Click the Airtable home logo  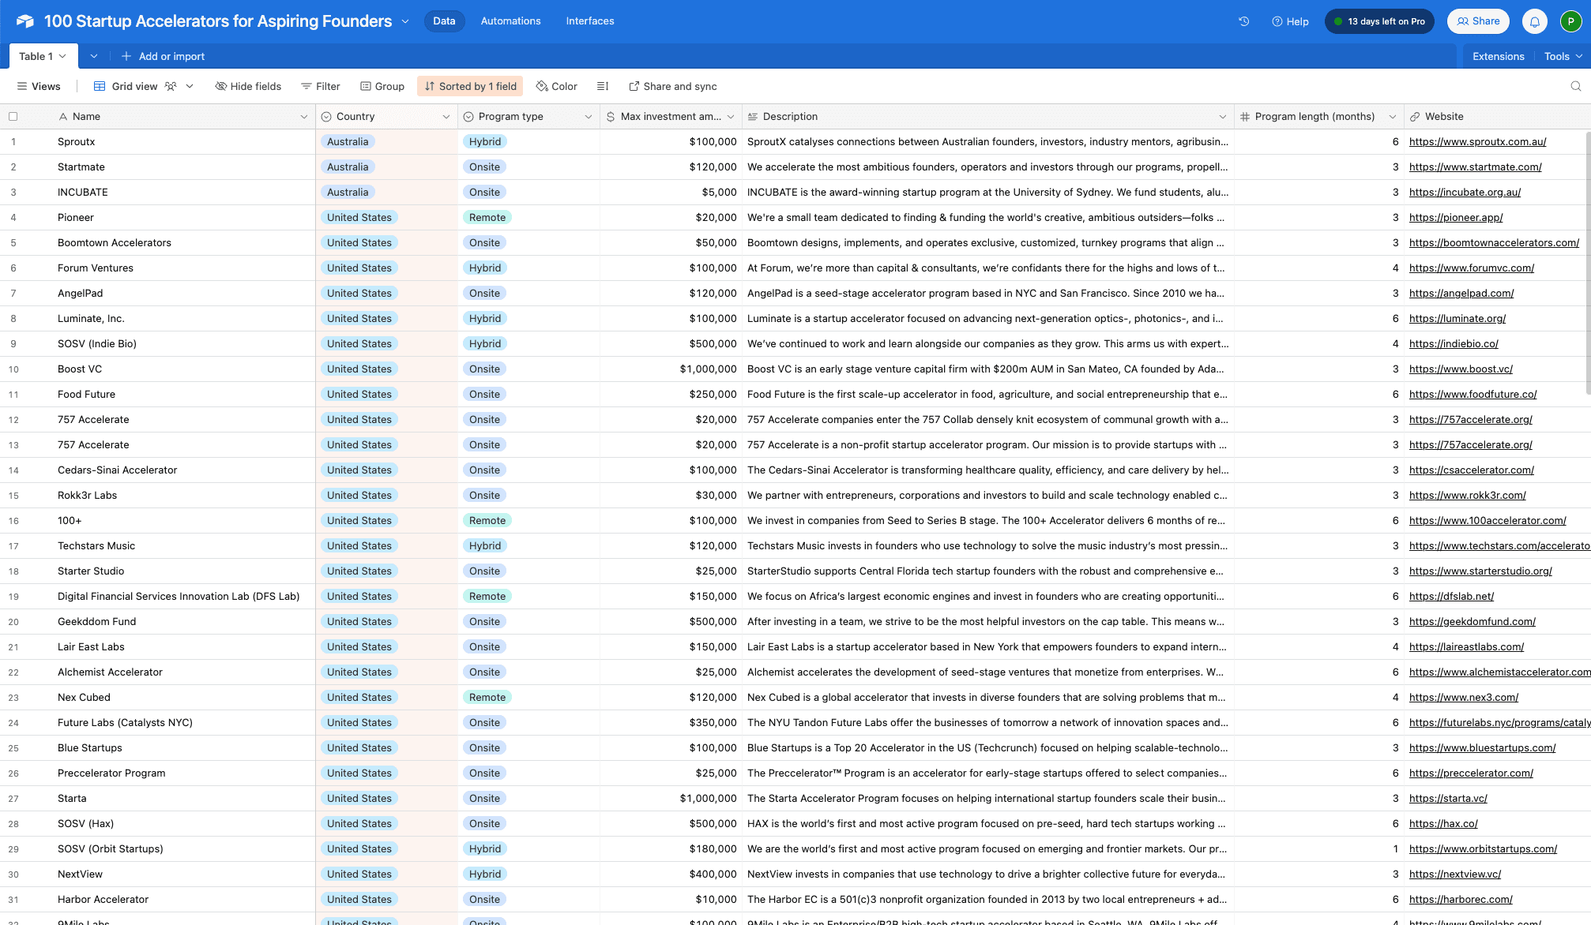pos(24,21)
